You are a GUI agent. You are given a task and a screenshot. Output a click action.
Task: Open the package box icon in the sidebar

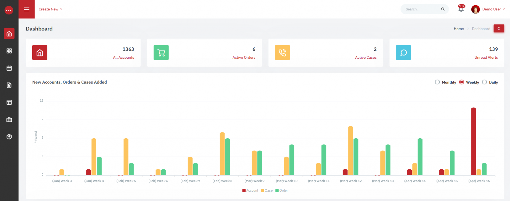point(9,137)
